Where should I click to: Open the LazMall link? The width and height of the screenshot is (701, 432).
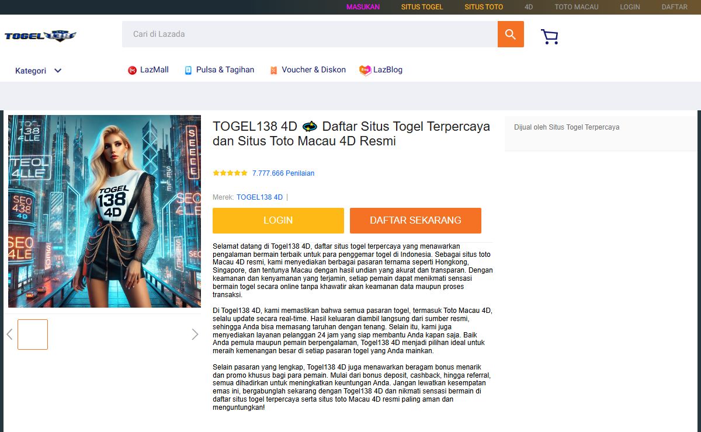(154, 70)
